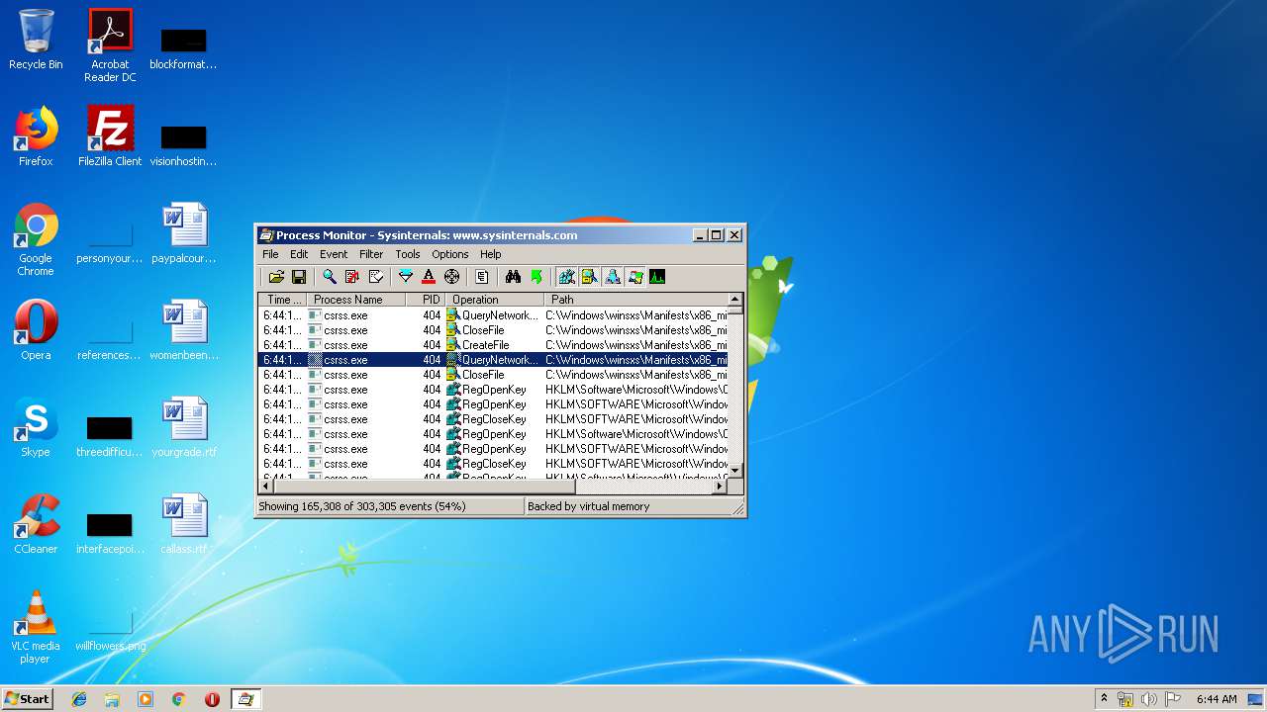This screenshot has width=1267, height=712.
Task: Toggle event capture with the magnifier icon
Action: click(x=330, y=277)
